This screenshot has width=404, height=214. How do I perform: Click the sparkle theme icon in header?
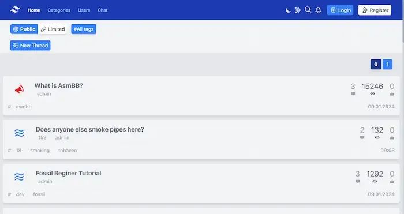pyautogui.click(x=298, y=10)
